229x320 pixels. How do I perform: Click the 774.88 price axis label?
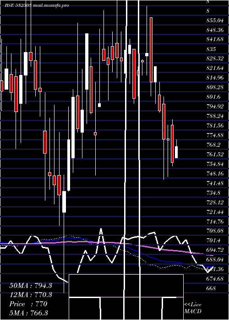coord(216,135)
